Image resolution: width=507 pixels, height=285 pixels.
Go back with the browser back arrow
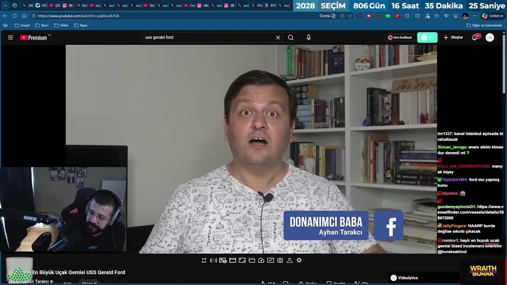[x=5, y=16]
